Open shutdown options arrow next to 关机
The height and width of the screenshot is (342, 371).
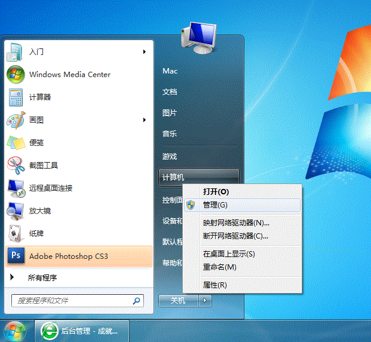pos(206,301)
